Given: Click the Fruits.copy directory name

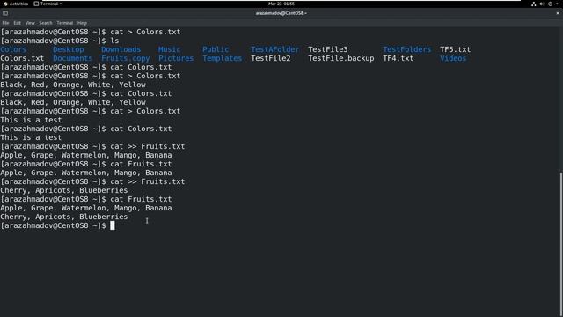Looking at the screenshot, I should click(125, 58).
